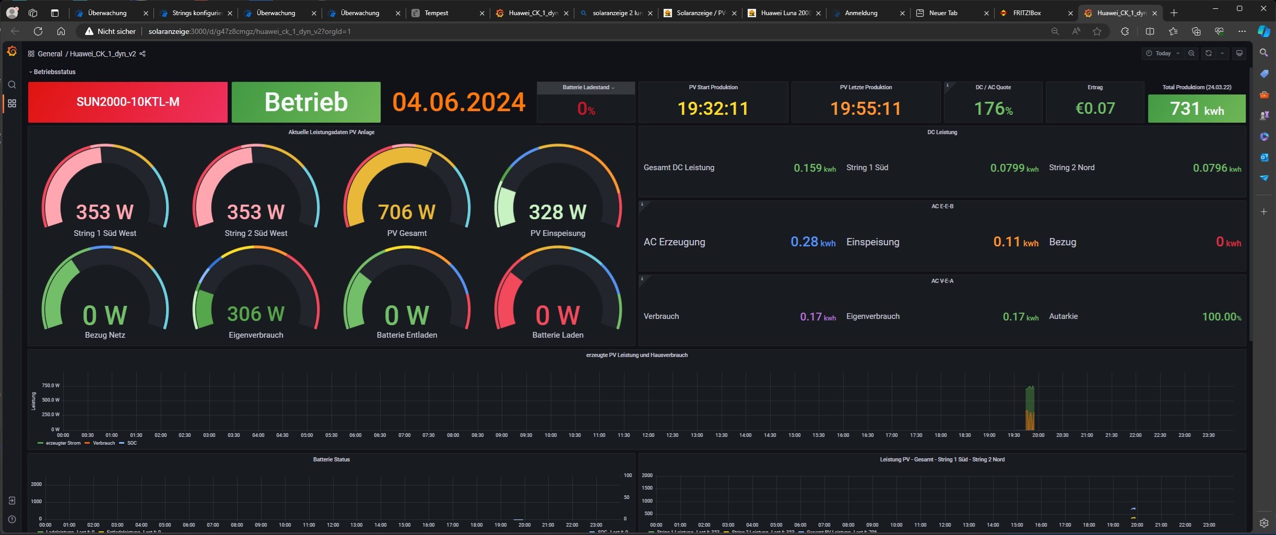Click the zoom out time range icon
The image size is (1276, 535).
coord(1191,53)
